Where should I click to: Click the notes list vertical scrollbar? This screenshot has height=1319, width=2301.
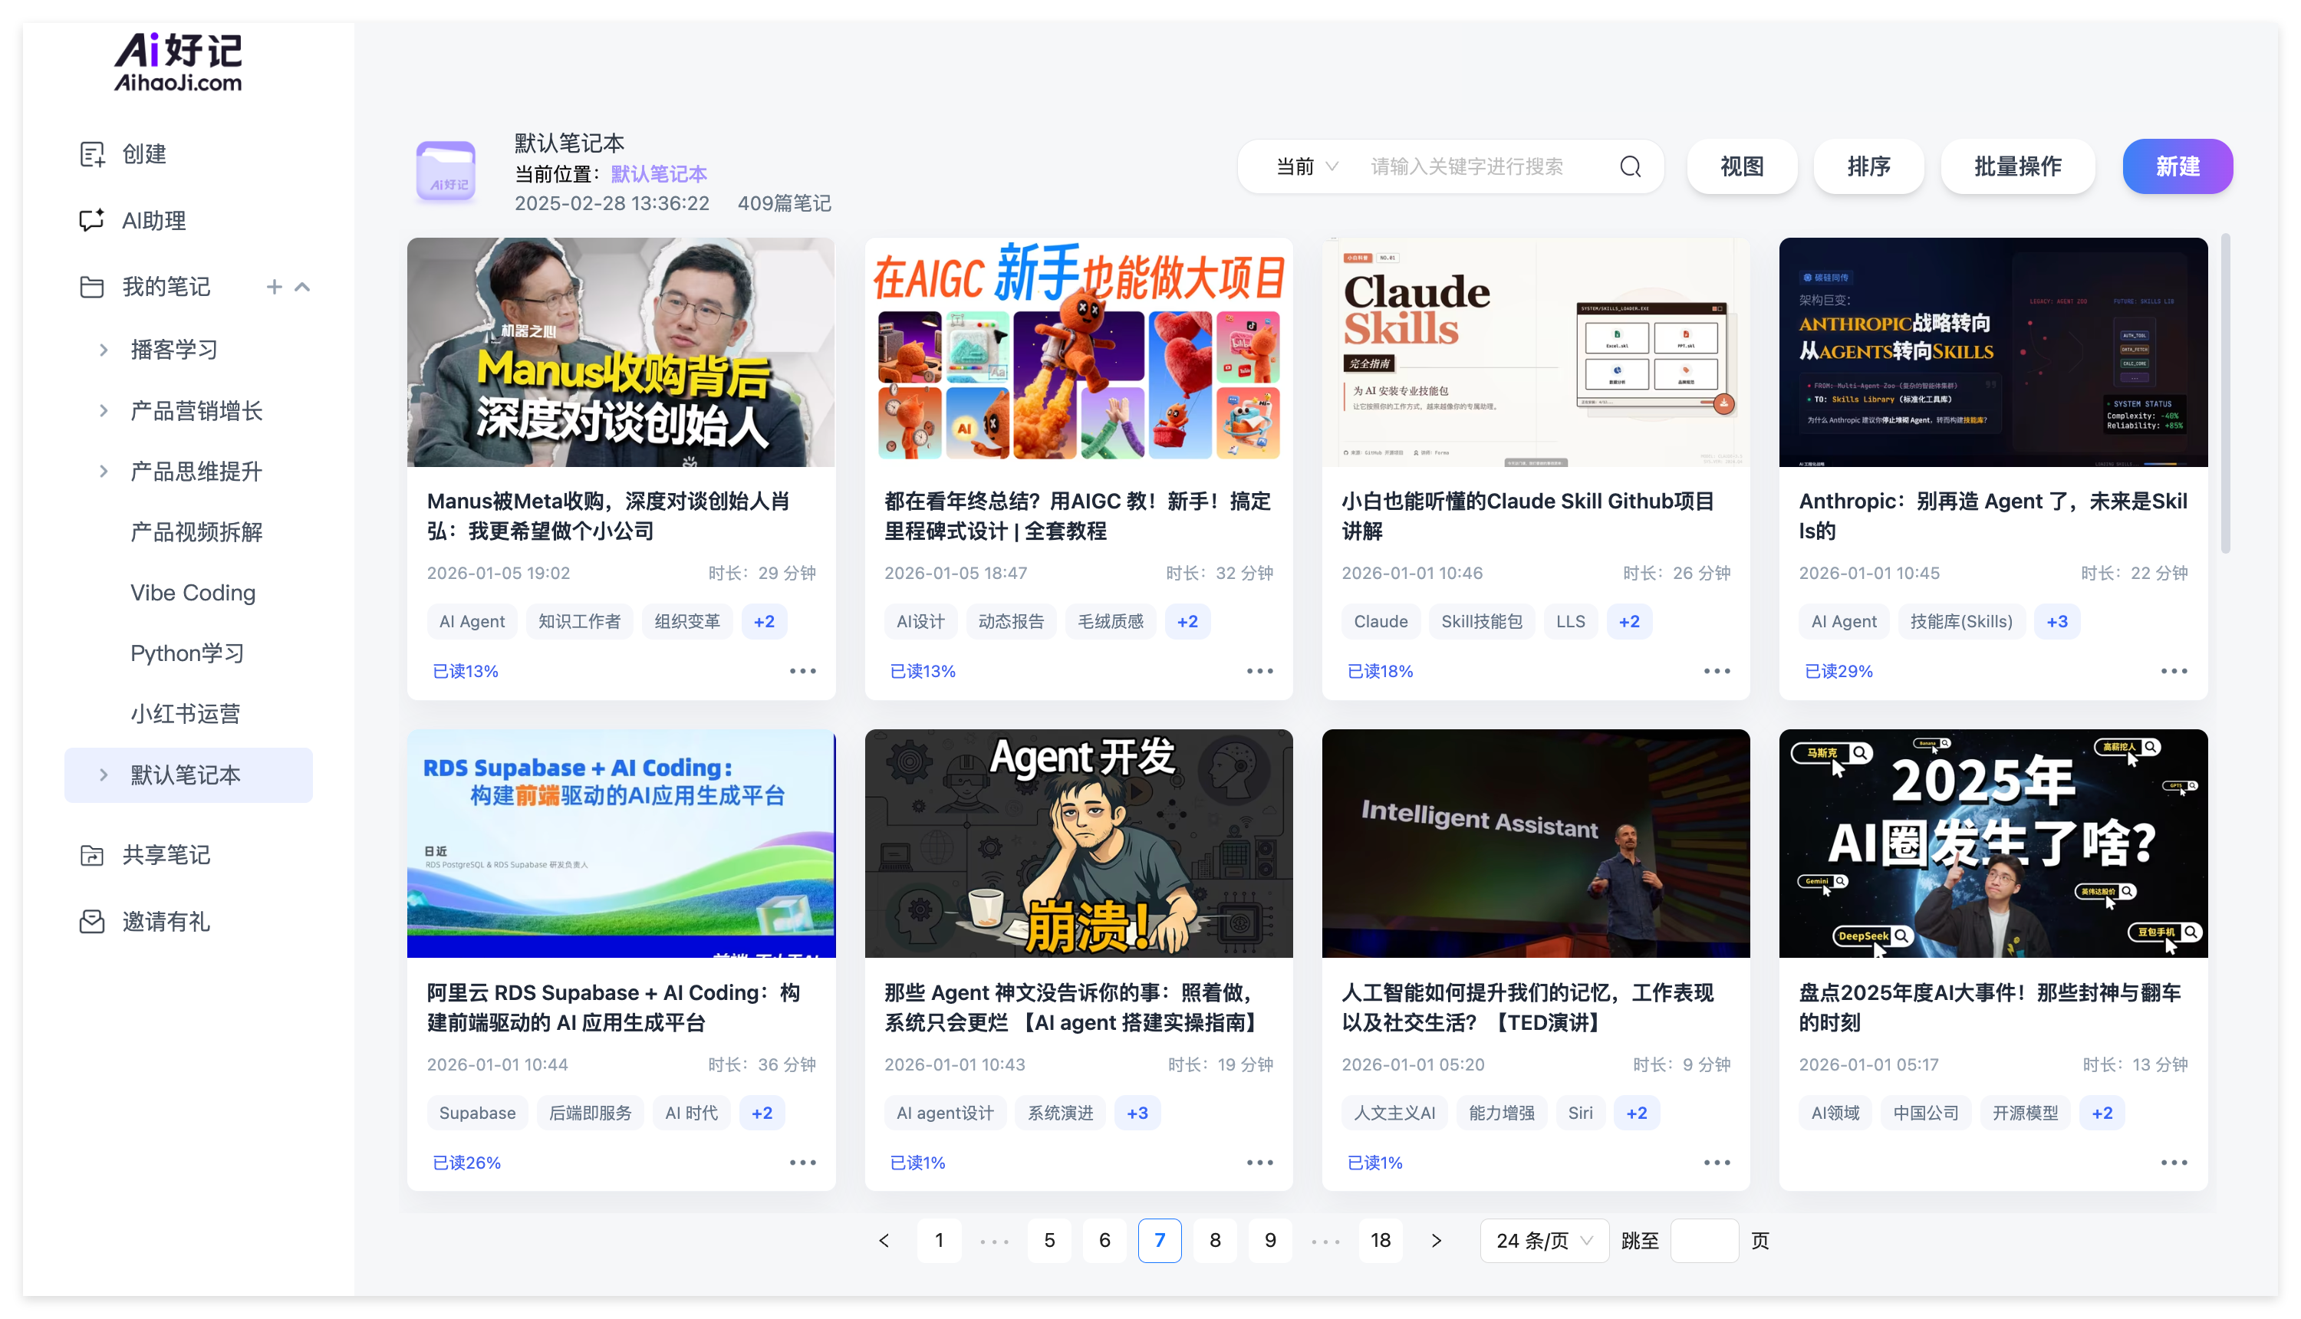pyautogui.click(x=2225, y=394)
